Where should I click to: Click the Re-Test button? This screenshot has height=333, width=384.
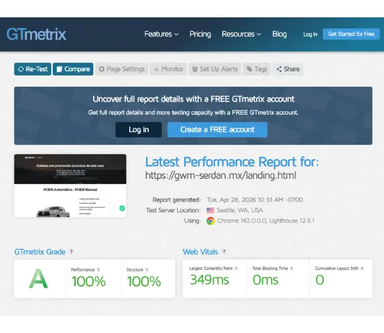32,69
